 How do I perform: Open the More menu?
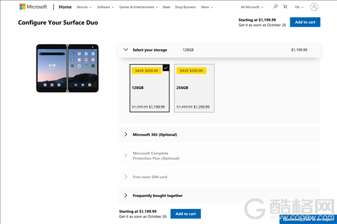(x=207, y=7)
